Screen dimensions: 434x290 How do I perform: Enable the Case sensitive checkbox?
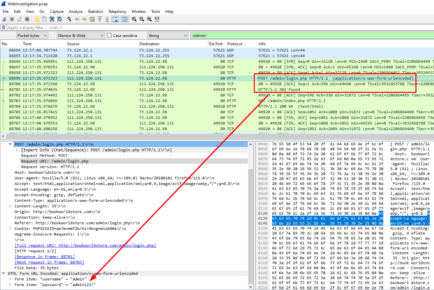[109, 35]
